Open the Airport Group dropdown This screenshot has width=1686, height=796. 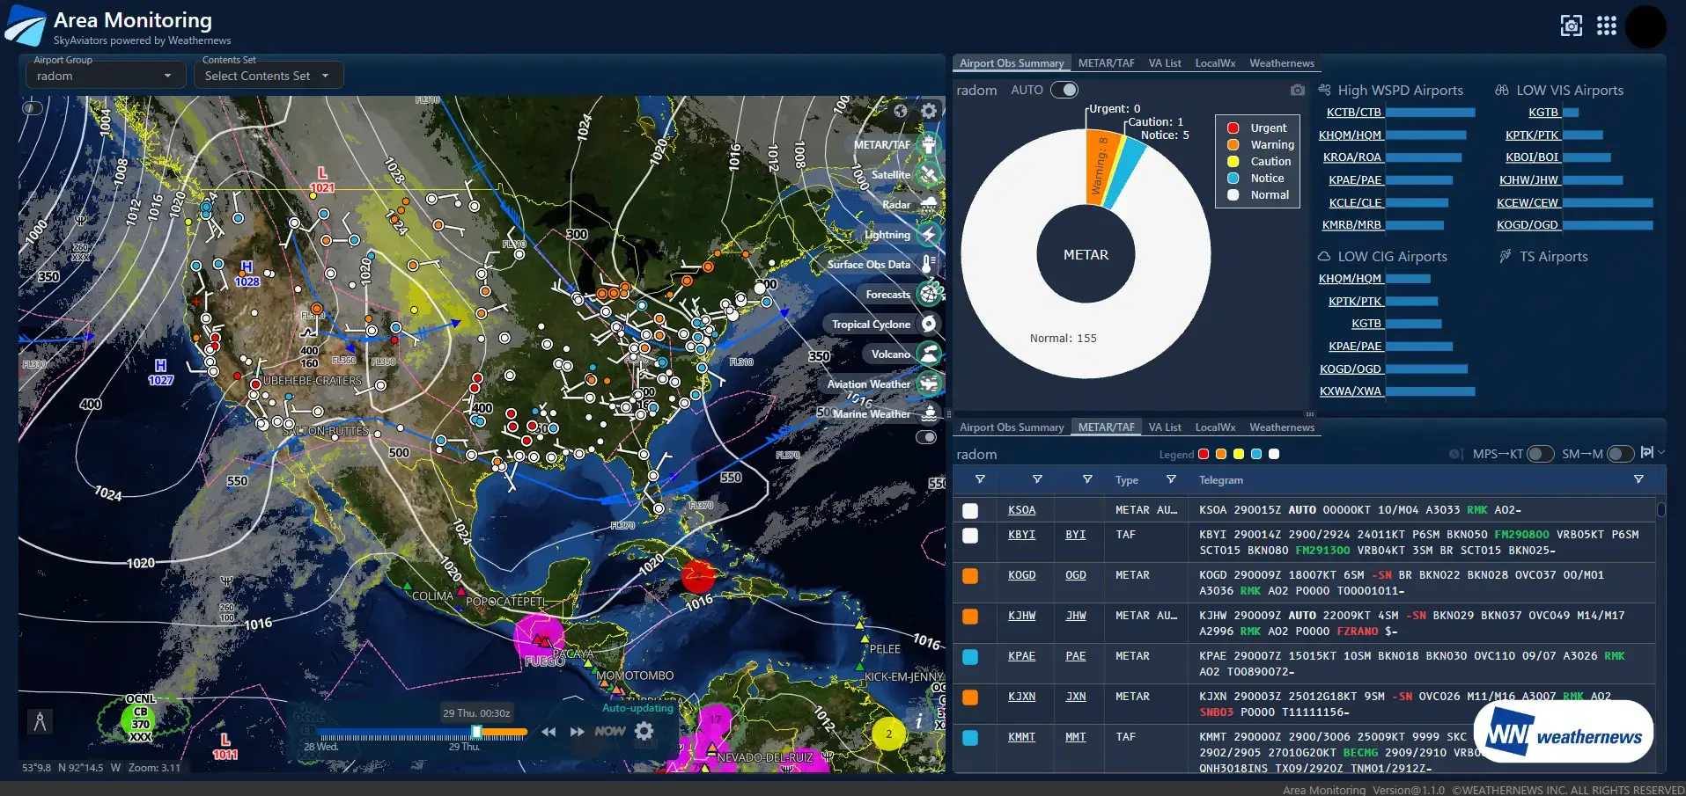103,77
